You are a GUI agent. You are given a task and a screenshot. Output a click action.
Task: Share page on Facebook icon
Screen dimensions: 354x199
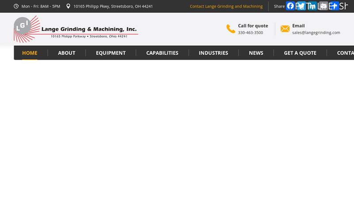[x=290, y=6]
